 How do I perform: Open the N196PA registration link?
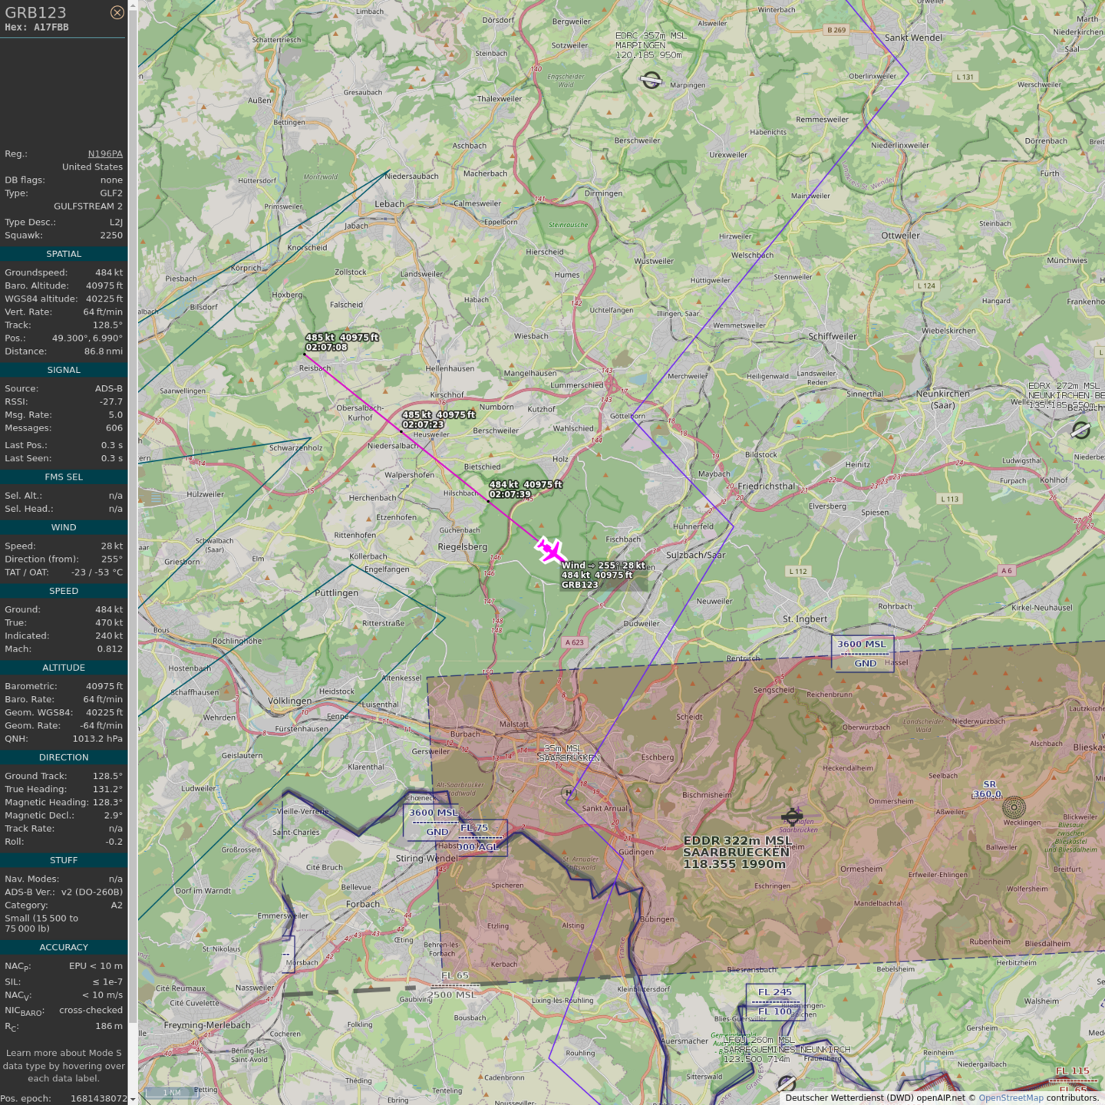click(105, 153)
